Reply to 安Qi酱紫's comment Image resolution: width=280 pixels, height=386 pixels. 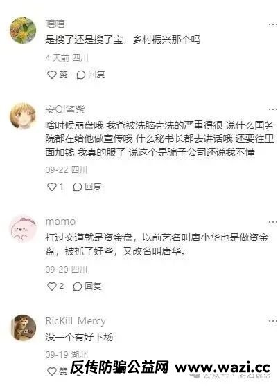87,187
